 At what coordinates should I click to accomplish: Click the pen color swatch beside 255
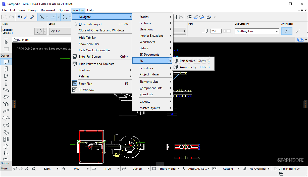pyautogui.click(x=227, y=31)
